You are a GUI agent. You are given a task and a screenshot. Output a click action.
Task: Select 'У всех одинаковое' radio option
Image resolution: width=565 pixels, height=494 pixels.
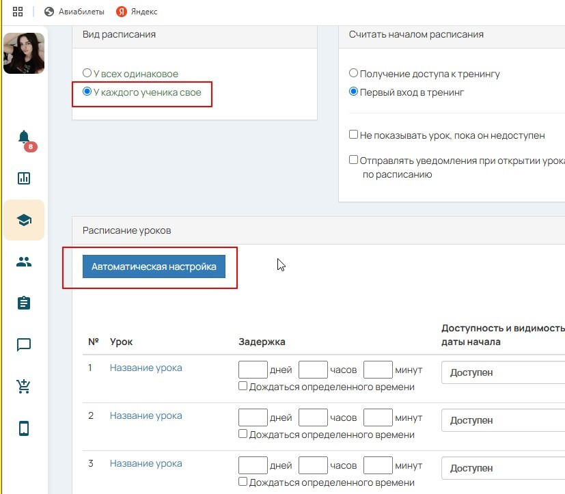click(87, 73)
